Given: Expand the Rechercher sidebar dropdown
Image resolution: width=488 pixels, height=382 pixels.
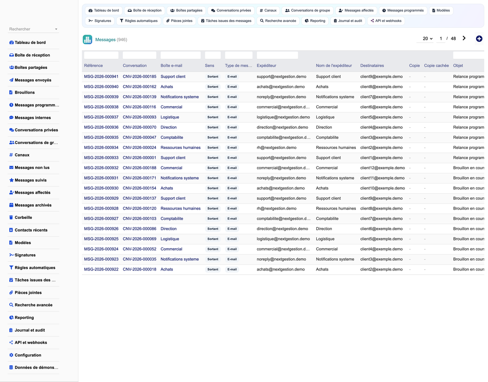Looking at the screenshot, I should coord(34,29).
